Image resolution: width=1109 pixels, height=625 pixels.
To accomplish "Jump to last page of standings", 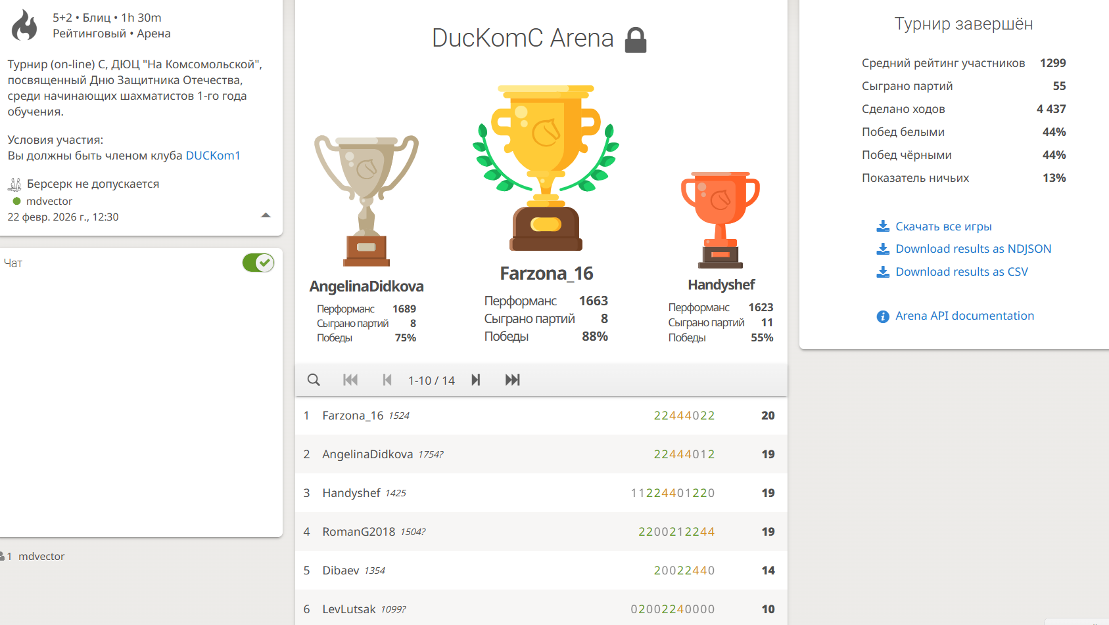I will click(512, 380).
